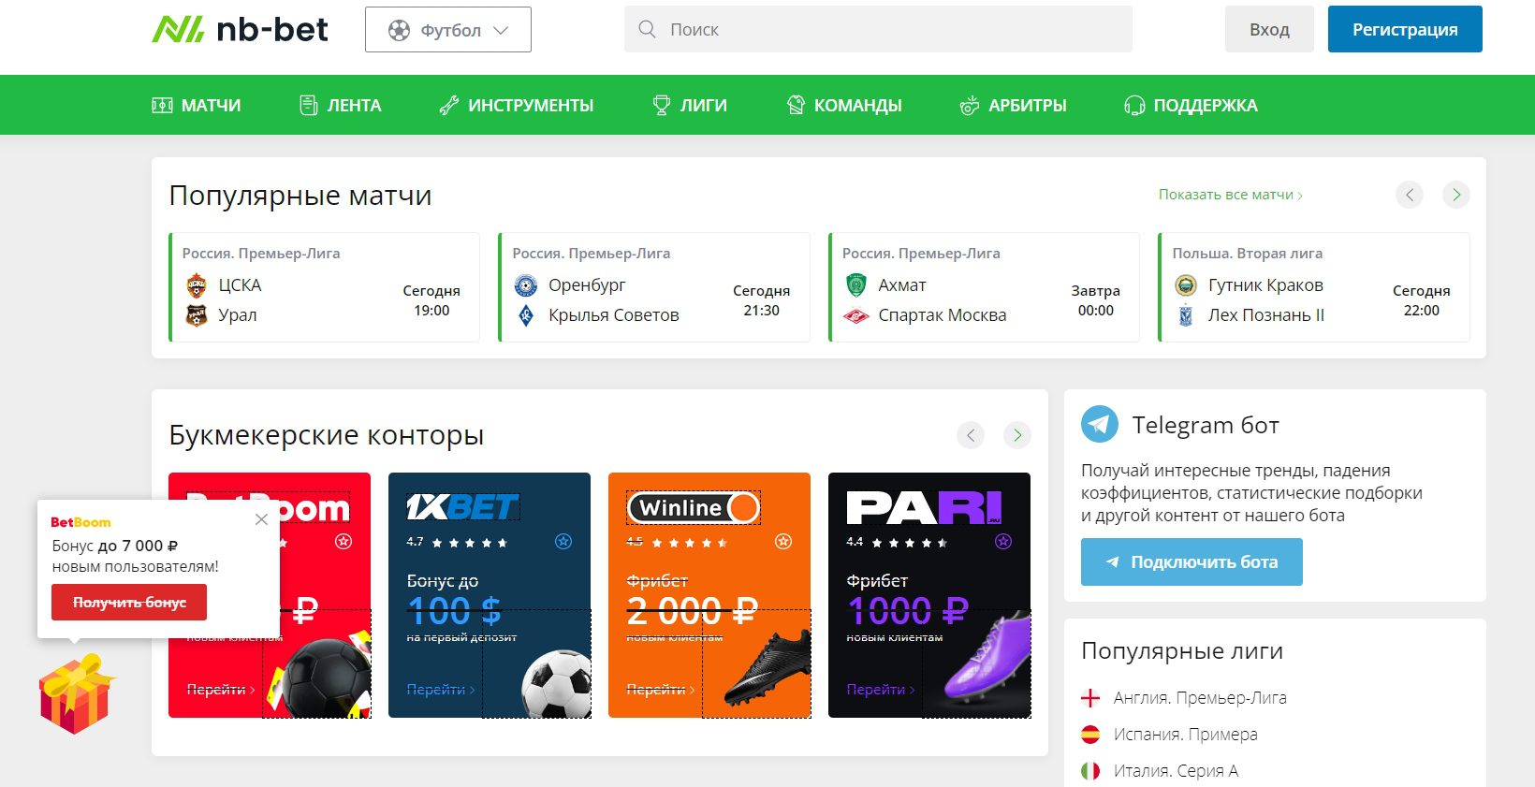Click the Подключить бота button
The height and width of the screenshot is (787, 1535).
tap(1191, 561)
